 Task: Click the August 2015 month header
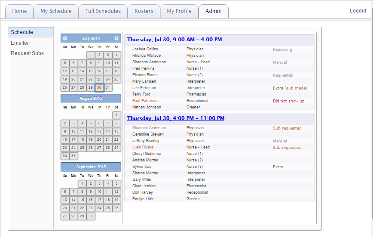click(x=91, y=99)
